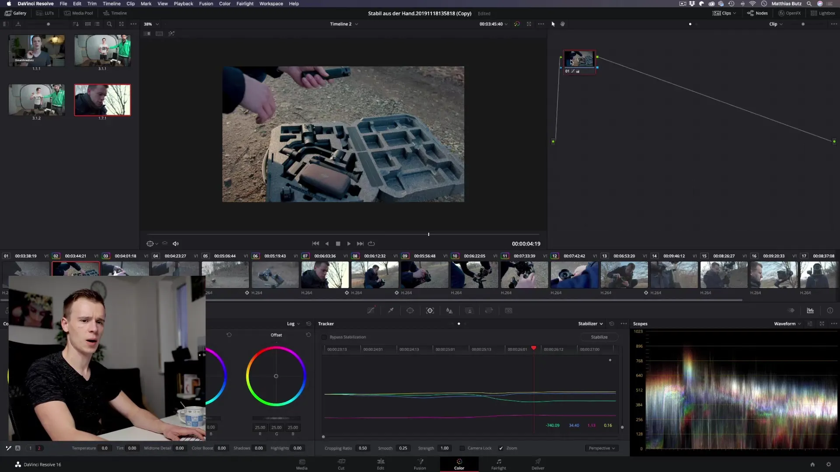This screenshot has height=472, width=840.
Task: Toggle the Nodes panel button
Action: (x=757, y=13)
